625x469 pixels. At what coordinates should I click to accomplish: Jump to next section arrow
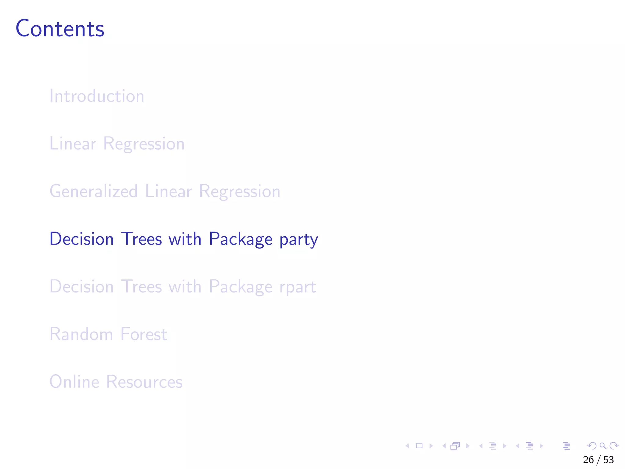541,446
